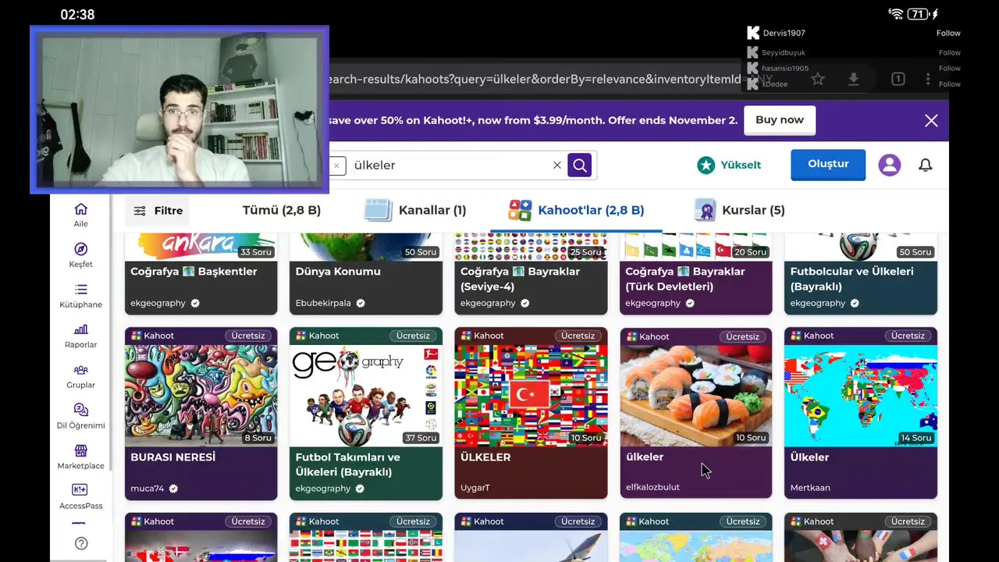The height and width of the screenshot is (562, 999).
Task: Follow Dervis1907 in overlay list
Action: [948, 33]
